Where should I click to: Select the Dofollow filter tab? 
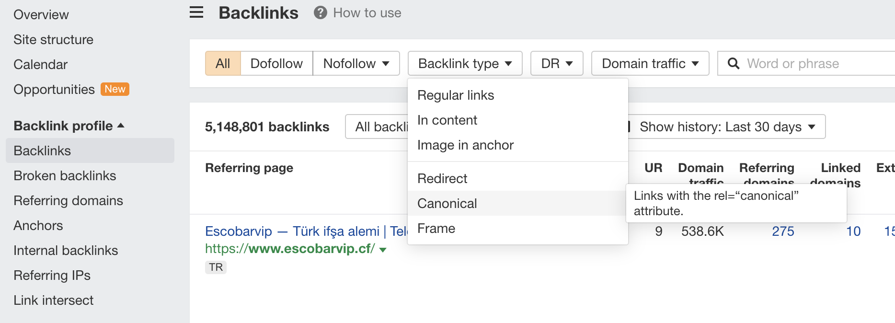tap(276, 63)
